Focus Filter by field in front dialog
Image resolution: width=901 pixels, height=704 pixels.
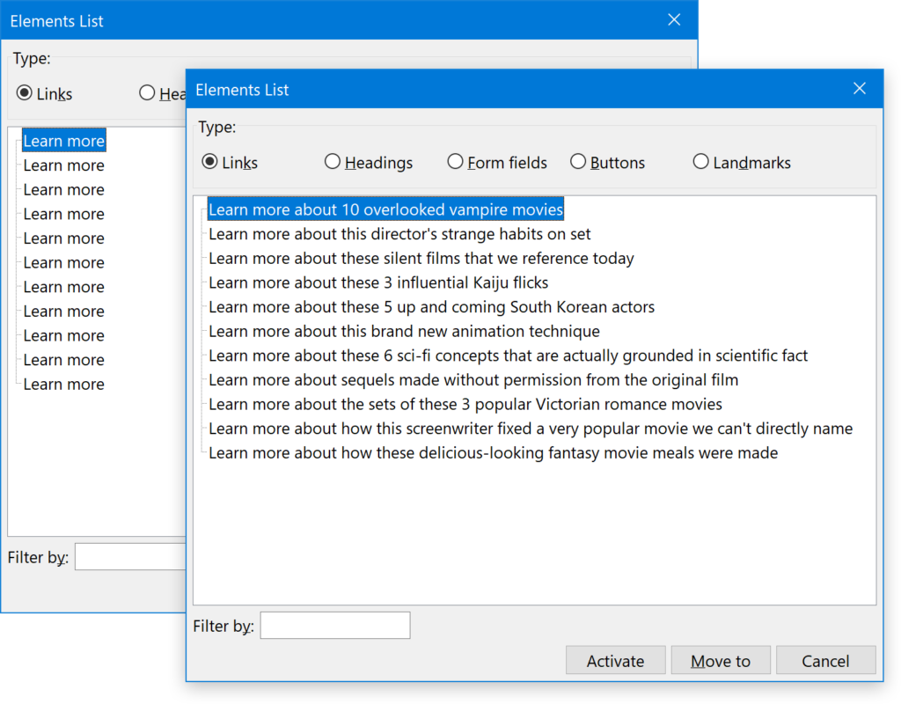pos(335,626)
